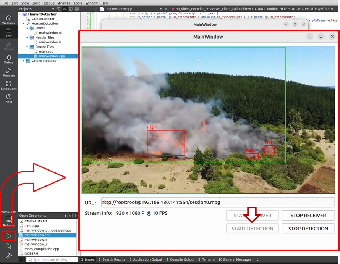The image size is (340, 264).
Task: Open the output pane chooser arrows in status bar
Action: 257,259
